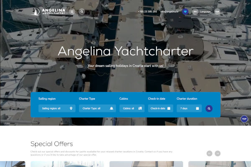Open the second special offer yacht thumbnail
Screen dimensions: 251x167
[146, 164]
